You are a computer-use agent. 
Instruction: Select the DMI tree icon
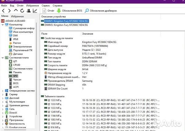point(10,36)
